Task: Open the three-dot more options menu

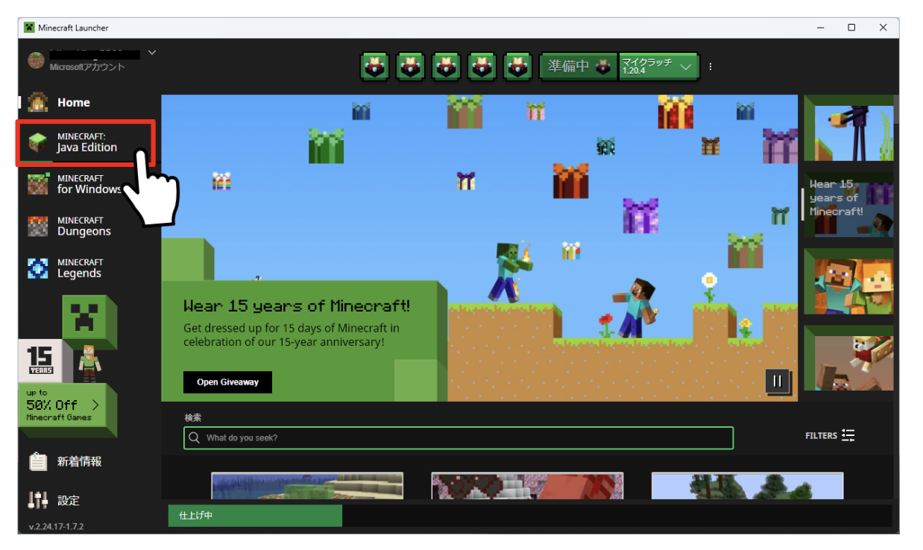Action: [711, 66]
